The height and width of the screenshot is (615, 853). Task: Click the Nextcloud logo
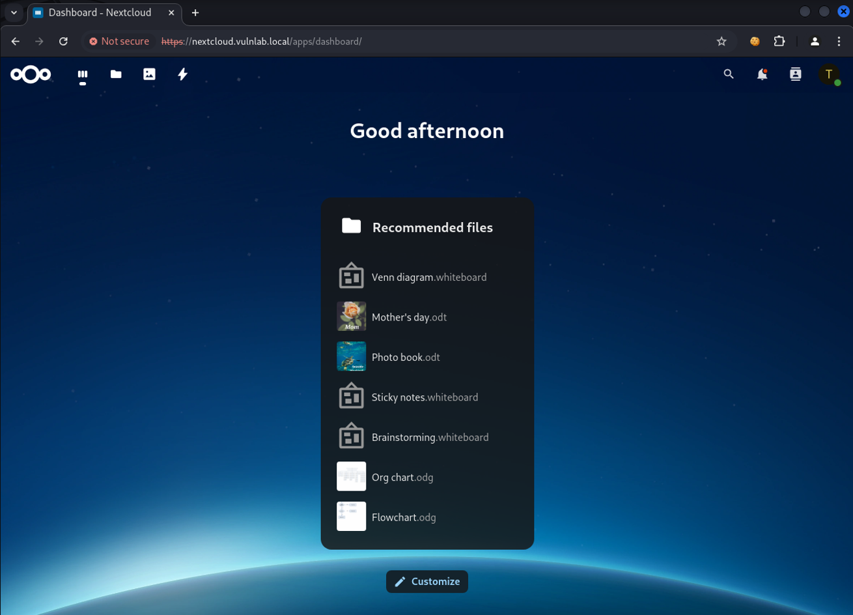click(31, 74)
